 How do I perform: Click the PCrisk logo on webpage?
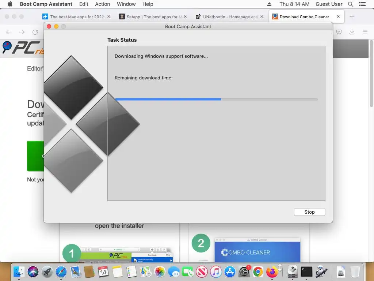[x=23, y=48]
